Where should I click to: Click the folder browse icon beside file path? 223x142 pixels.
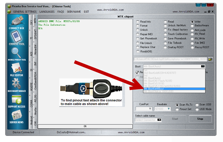(210, 59)
